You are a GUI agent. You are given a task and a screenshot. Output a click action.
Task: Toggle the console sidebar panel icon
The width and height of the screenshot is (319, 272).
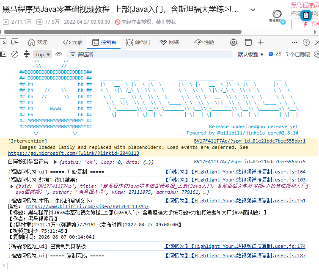3,54
